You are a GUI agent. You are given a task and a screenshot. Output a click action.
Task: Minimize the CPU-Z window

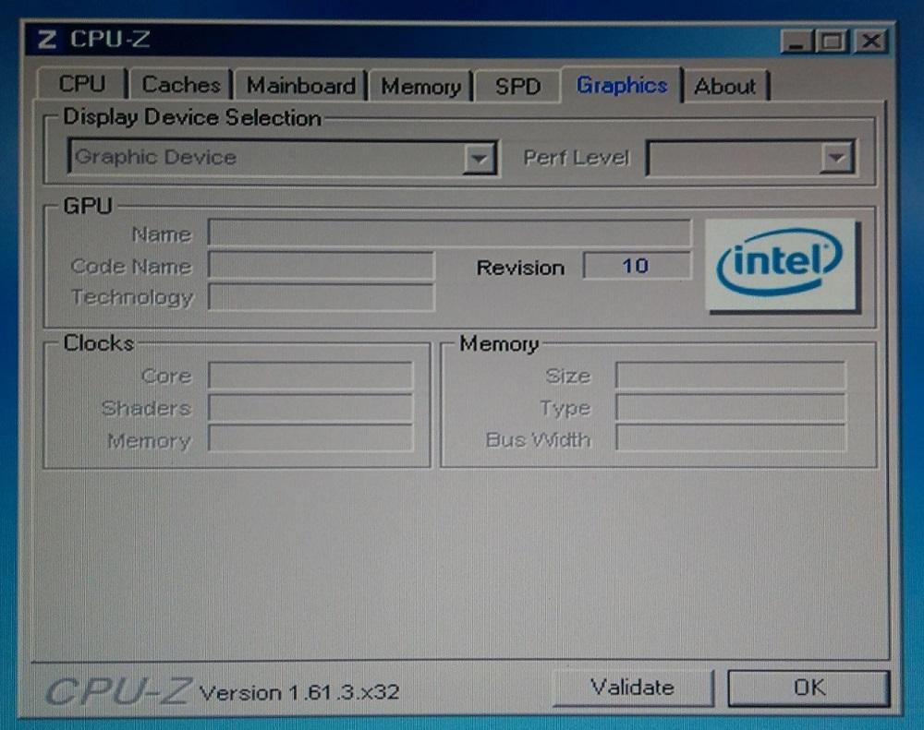(x=796, y=42)
